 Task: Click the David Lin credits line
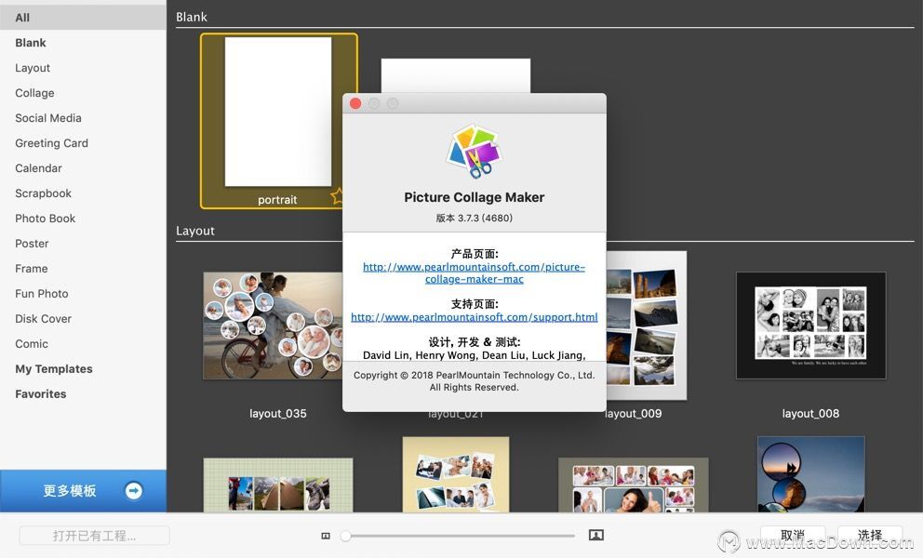click(x=474, y=355)
